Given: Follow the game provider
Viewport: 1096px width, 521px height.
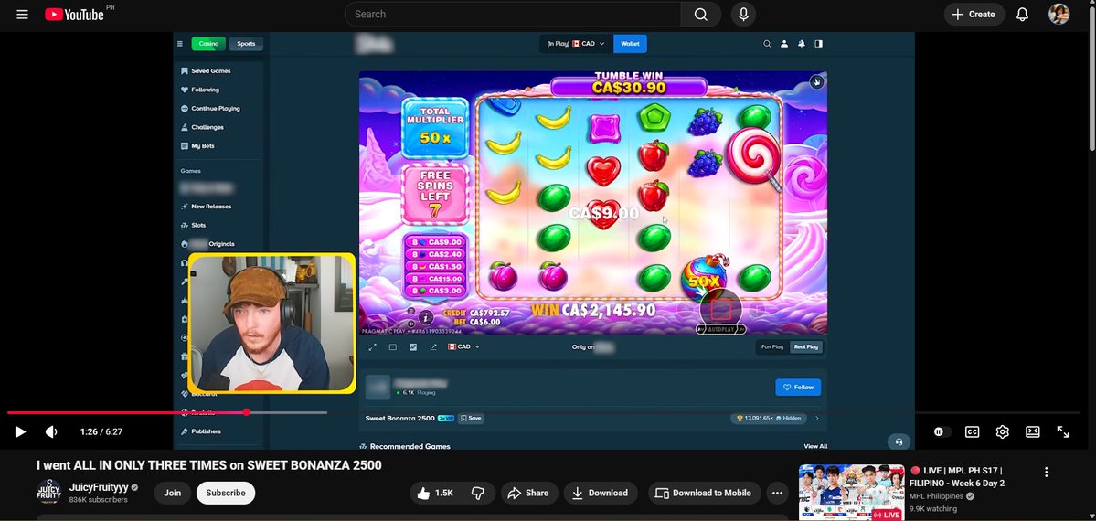Looking at the screenshot, I should (797, 387).
